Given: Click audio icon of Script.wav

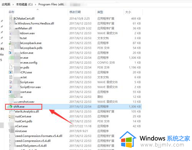Looking at the screenshot, I should [11, 82].
